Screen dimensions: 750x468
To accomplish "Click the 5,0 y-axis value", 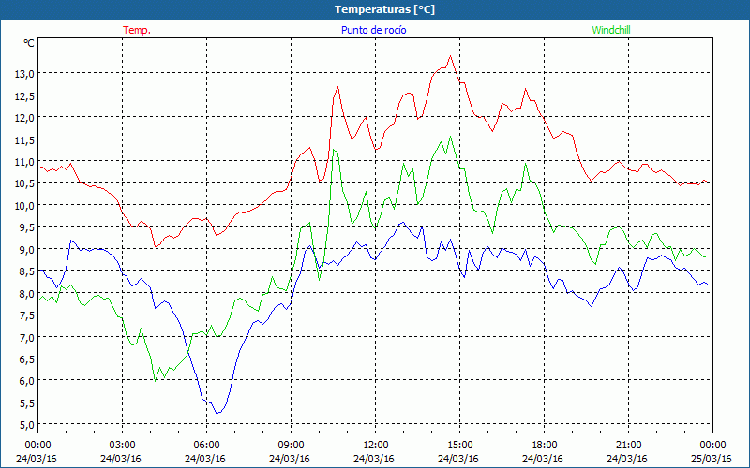I will (28, 425).
